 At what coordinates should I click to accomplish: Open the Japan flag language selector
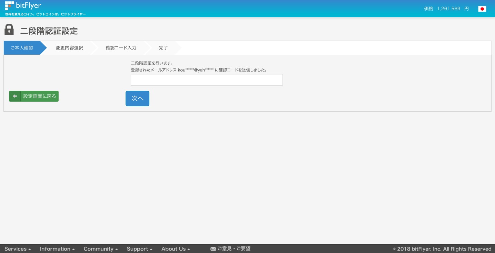click(482, 9)
